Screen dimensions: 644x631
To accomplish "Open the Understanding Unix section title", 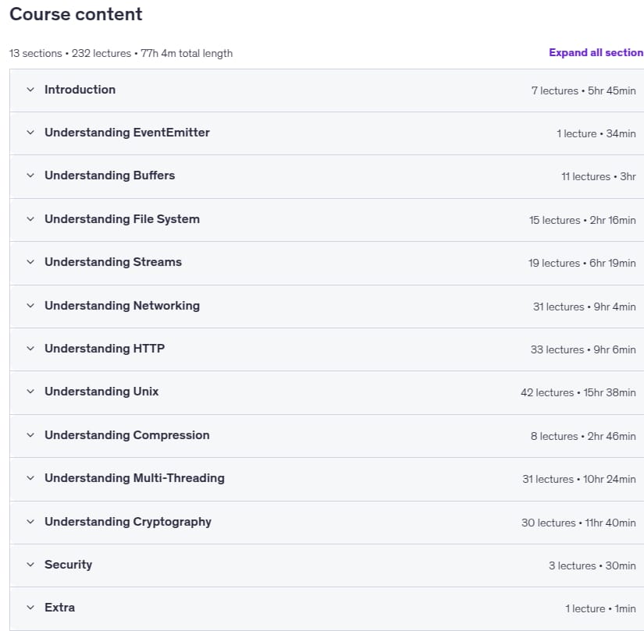I will [101, 391].
